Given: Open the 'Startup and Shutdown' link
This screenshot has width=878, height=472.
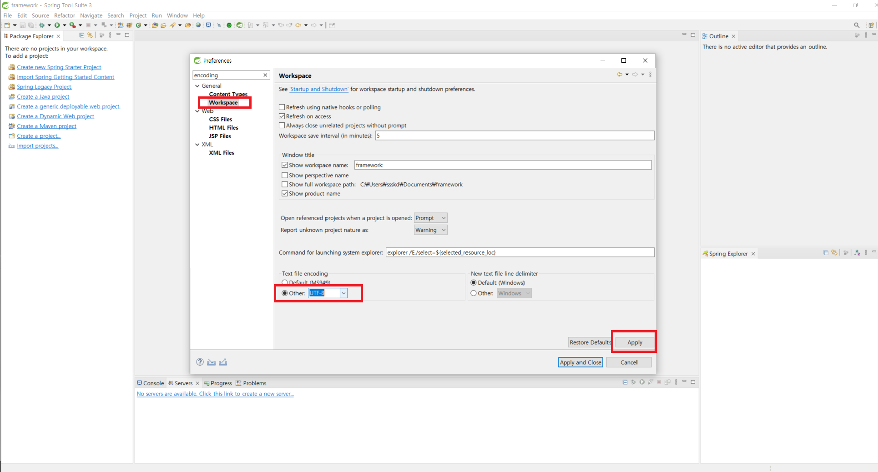Looking at the screenshot, I should click(319, 89).
